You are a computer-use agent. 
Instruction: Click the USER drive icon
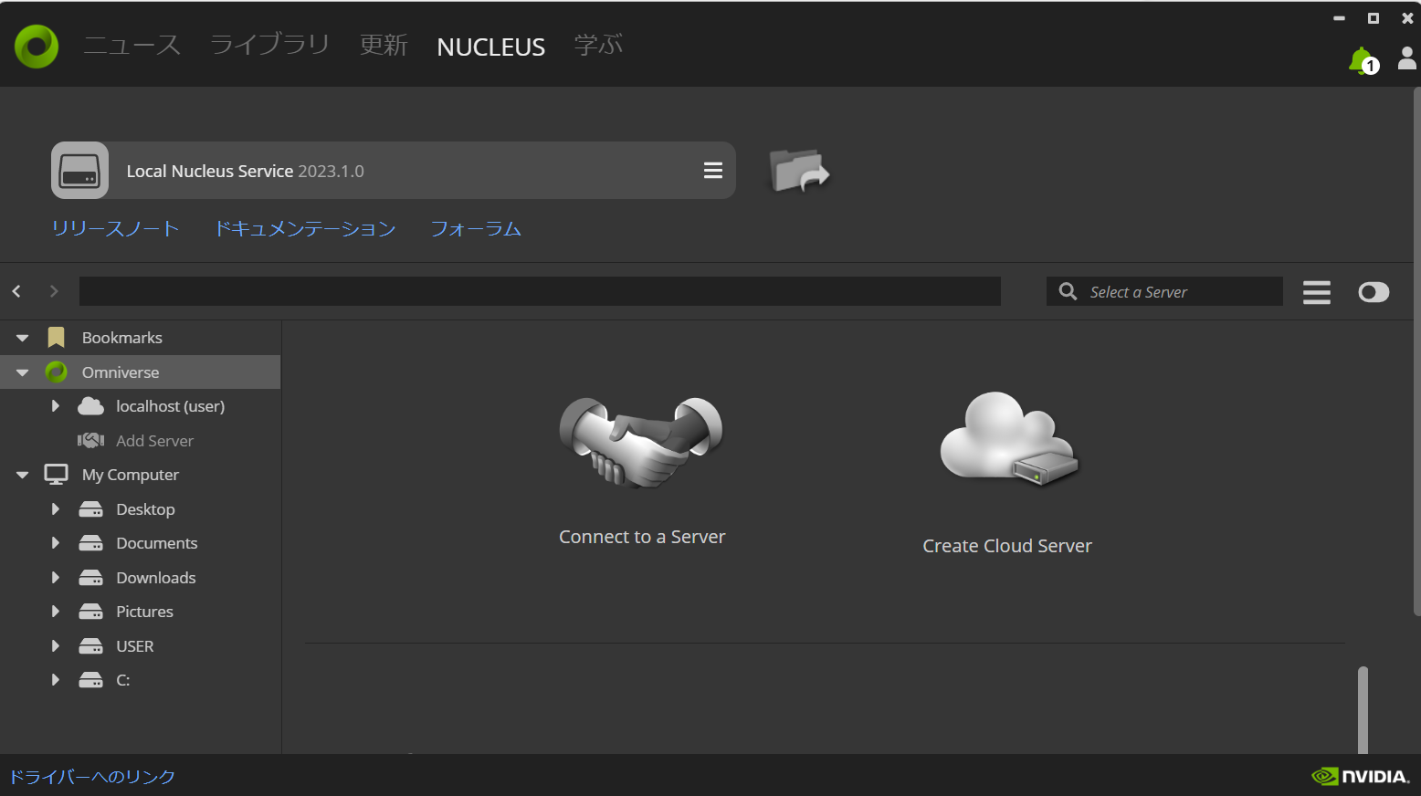90,646
